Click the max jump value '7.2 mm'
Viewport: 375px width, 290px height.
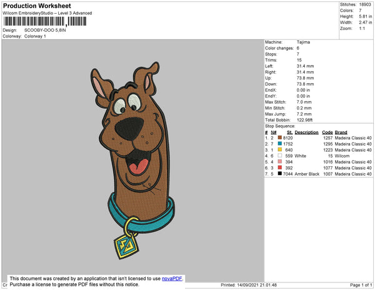point(304,114)
